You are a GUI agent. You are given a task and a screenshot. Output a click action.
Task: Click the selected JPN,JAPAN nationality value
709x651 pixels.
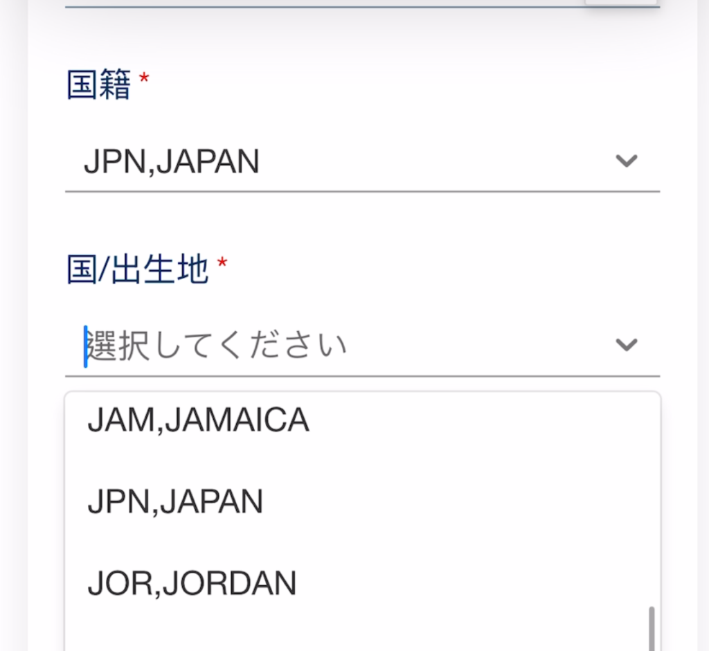tap(172, 162)
